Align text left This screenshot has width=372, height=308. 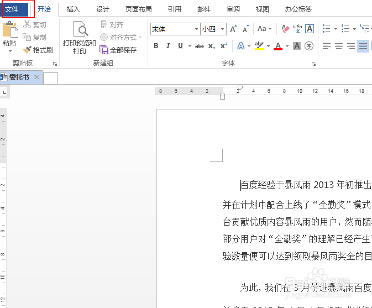tap(327, 46)
